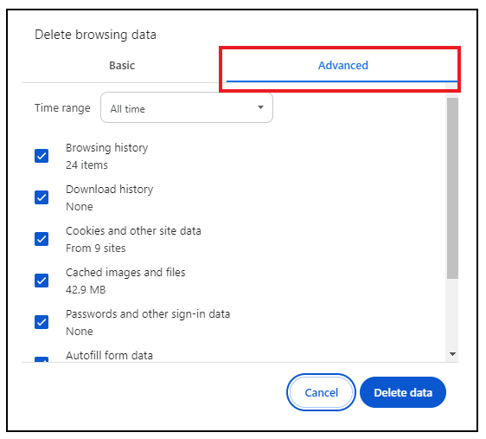Screen dimensions: 486x439
Task: Click the Passwords and other sign-in data label
Action: (148, 314)
